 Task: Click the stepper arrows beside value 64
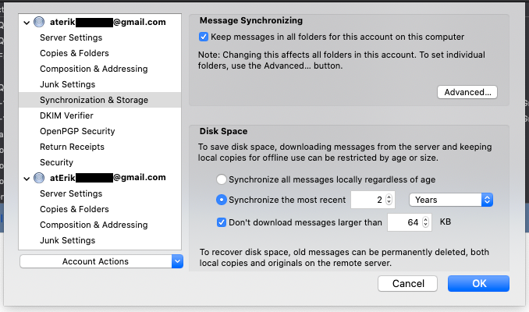click(x=426, y=222)
